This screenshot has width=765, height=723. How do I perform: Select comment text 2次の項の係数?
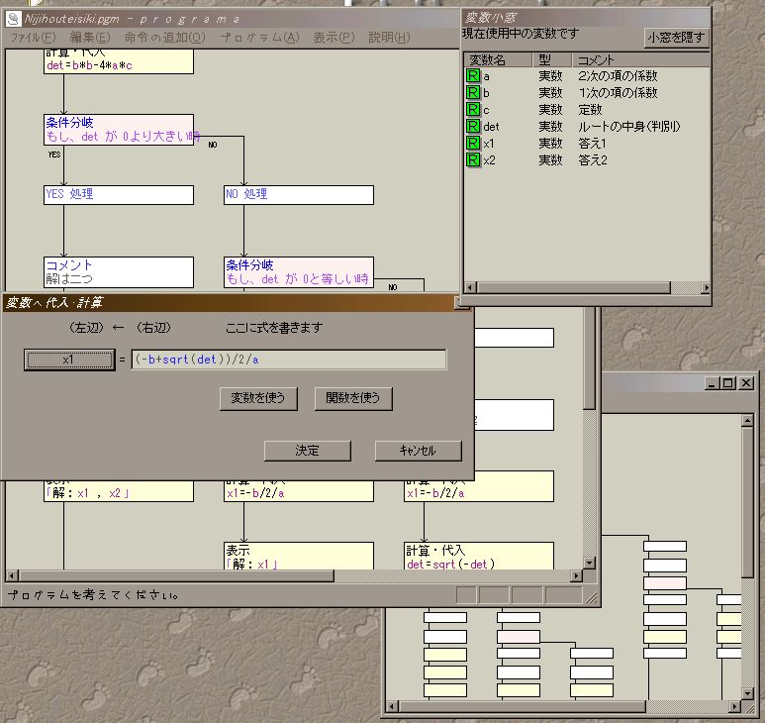coord(618,76)
